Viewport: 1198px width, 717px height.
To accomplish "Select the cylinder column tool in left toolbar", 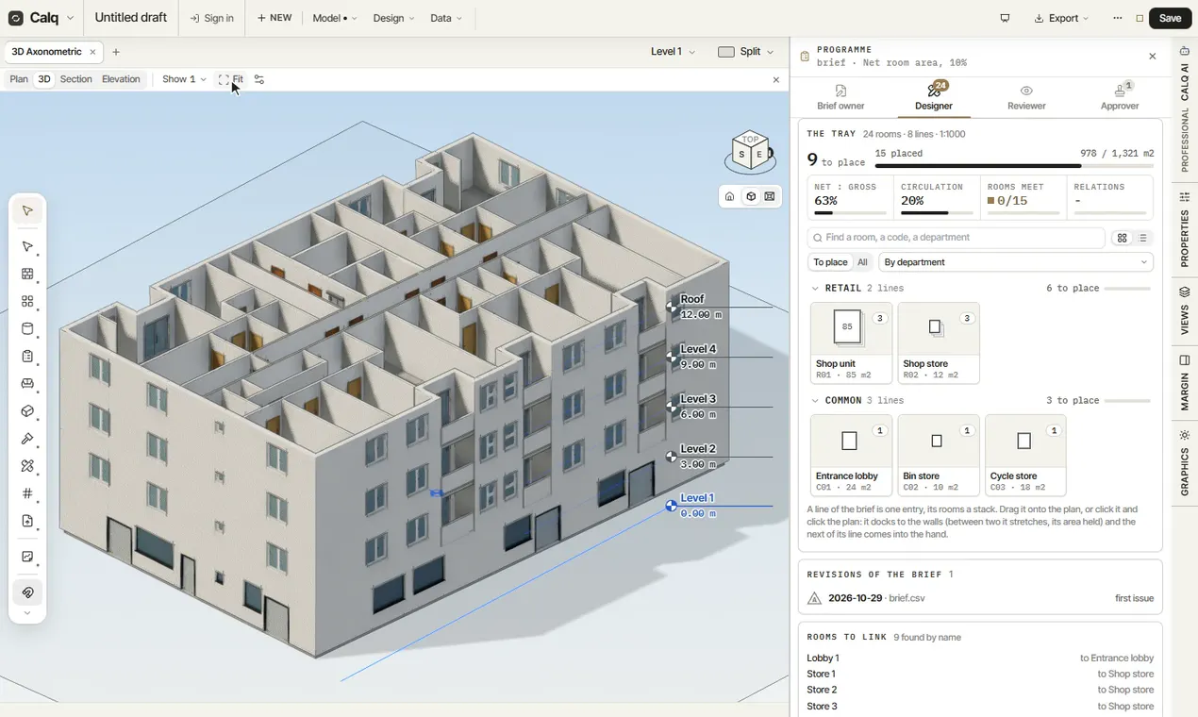I will pos(27,329).
